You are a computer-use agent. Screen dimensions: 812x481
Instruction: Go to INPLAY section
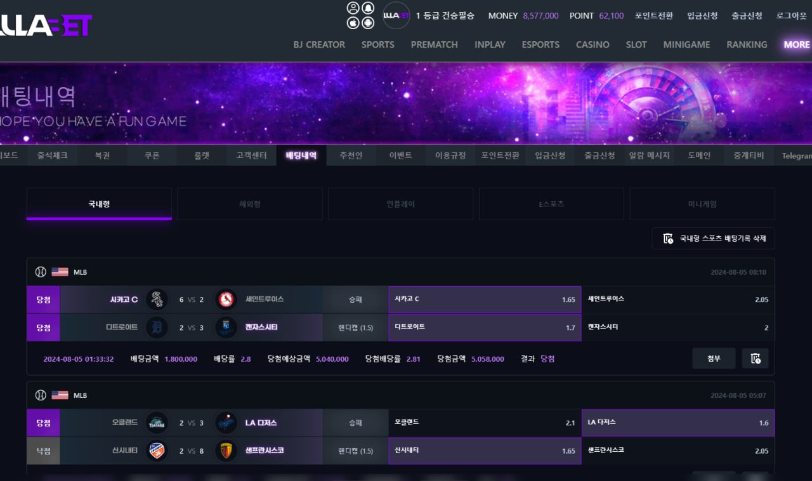point(490,44)
